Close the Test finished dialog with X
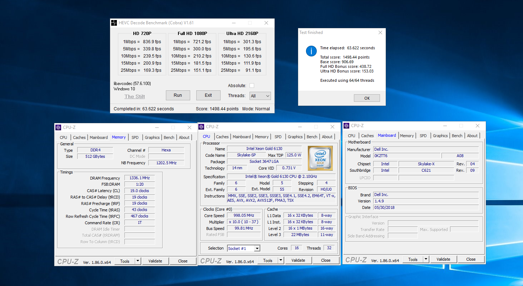 tap(380, 32)
